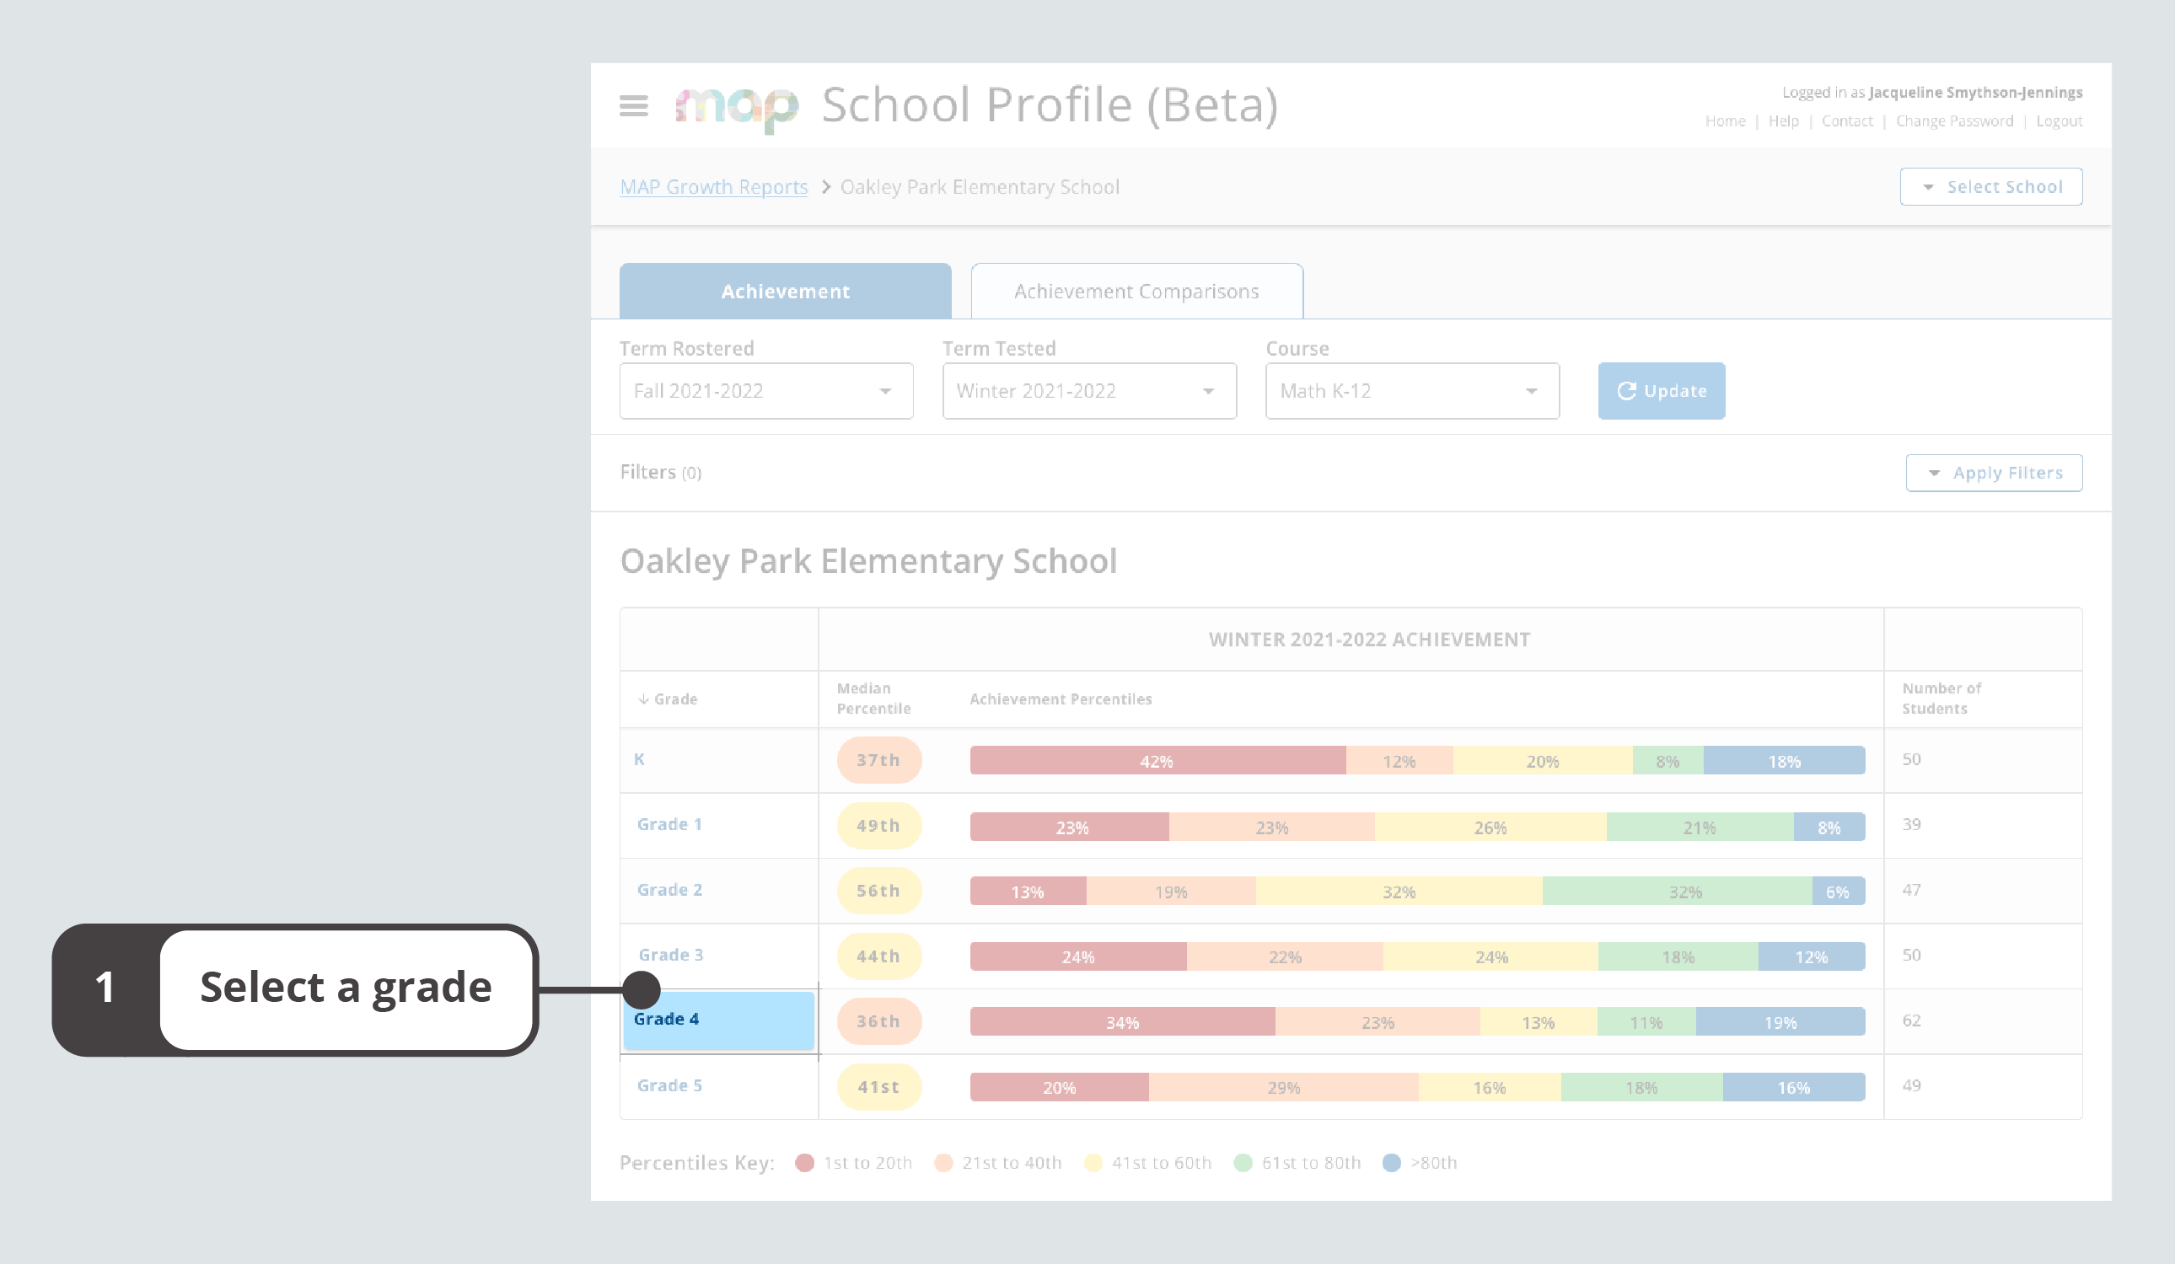Image resolution: width=2175 pixels, height=1264 pixels.
Task: Click the MAP logo
Action: pyautogui.click(x=738, y=105)
